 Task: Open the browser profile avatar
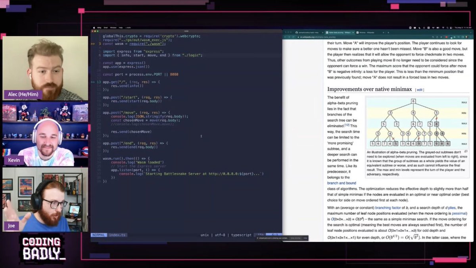tap(467, 37)
